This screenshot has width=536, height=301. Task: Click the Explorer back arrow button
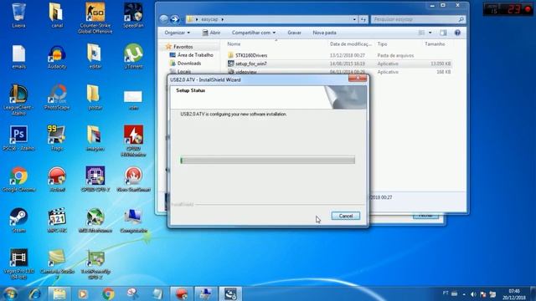tap(164, 19)
